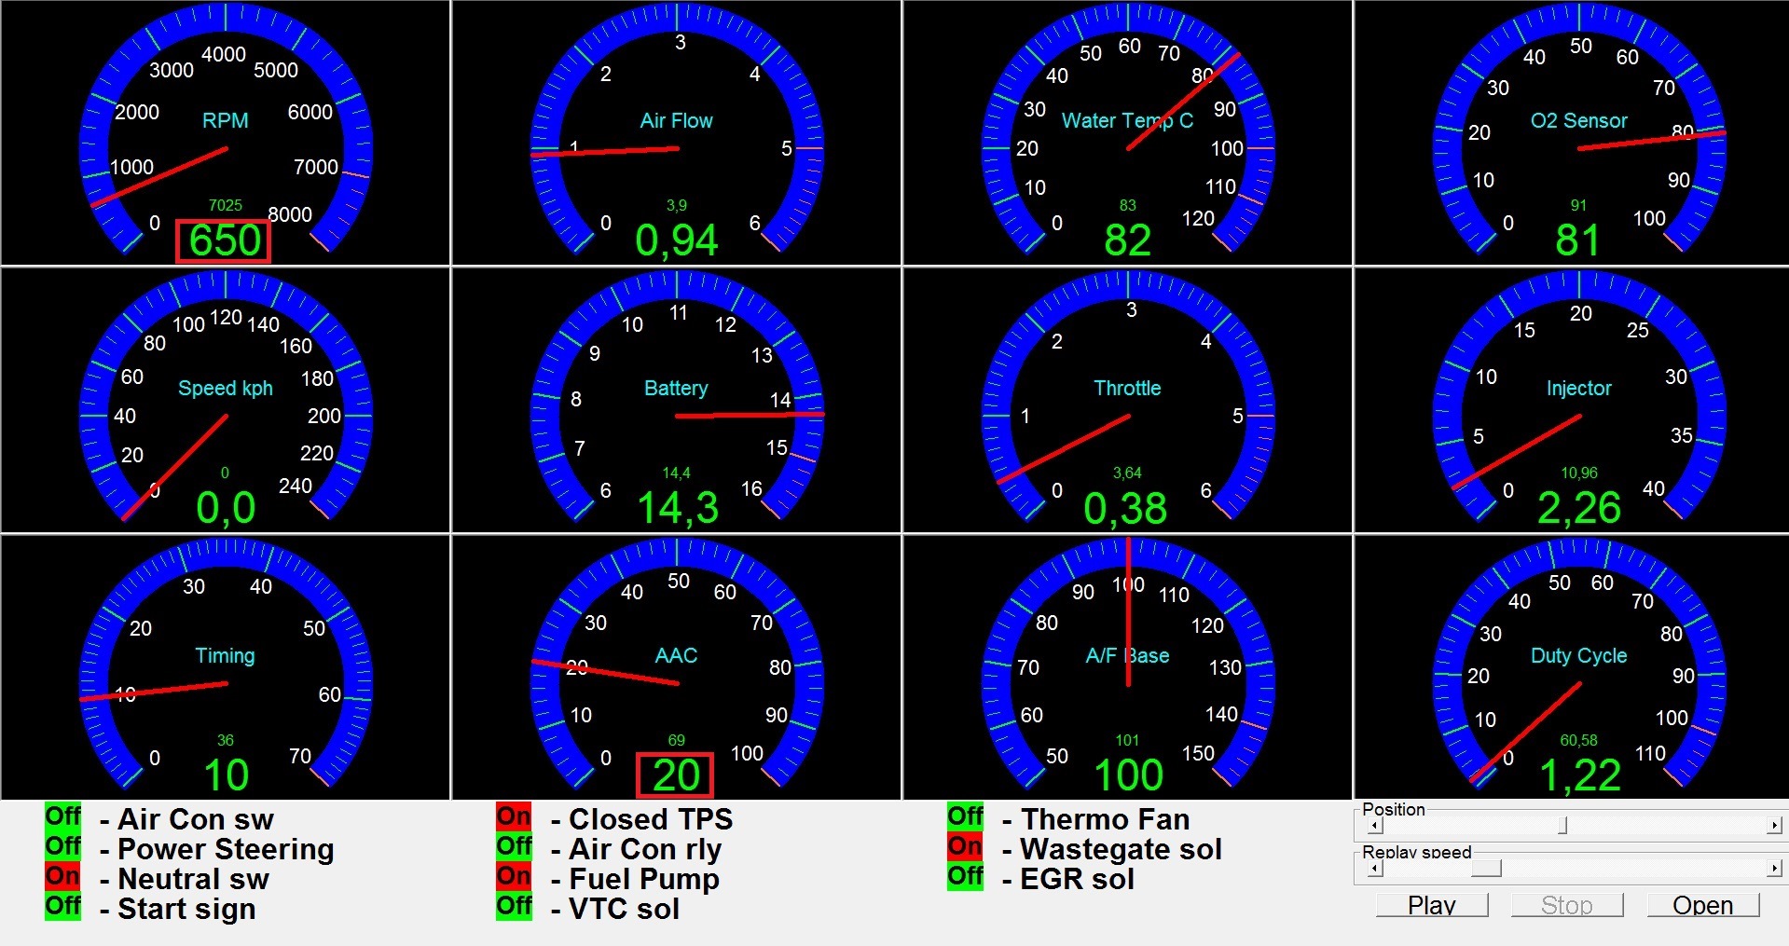Click the Thermo Fan Off indicator
Image resolution: width=1789 pixels, height=946 pixels.
click(966, 816)
